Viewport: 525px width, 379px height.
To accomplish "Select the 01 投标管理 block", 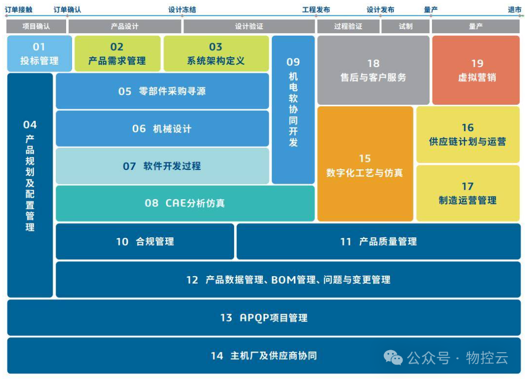I will click(39, 54).
